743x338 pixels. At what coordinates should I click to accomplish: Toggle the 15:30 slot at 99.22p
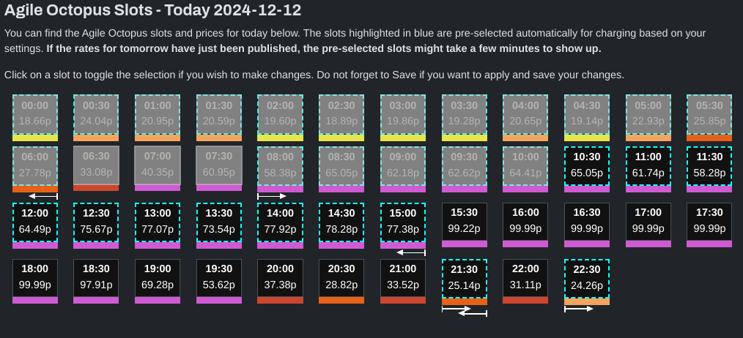tap(465, 221)
